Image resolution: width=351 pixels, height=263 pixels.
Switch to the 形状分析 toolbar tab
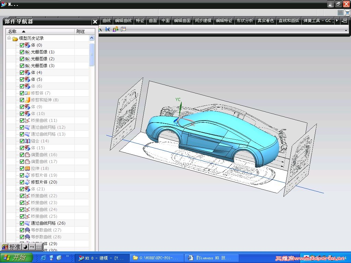tap(244, 21)
